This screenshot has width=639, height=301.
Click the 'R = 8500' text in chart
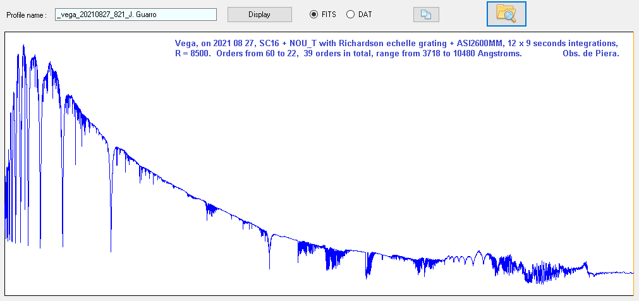pyautogui.click(x=194, y=54)
